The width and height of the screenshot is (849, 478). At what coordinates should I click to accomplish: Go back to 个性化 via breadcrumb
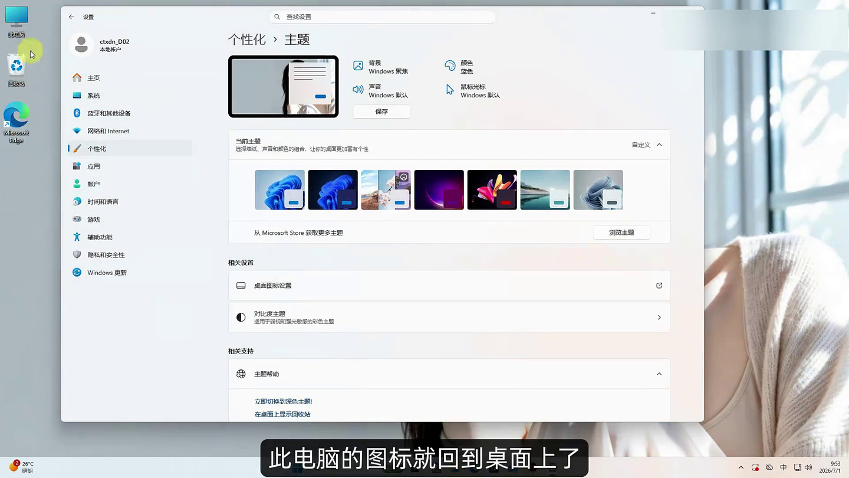(247, 40)
